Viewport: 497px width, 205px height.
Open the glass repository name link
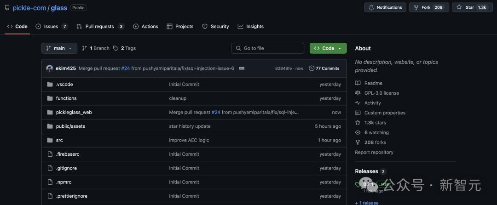point(59,8)
